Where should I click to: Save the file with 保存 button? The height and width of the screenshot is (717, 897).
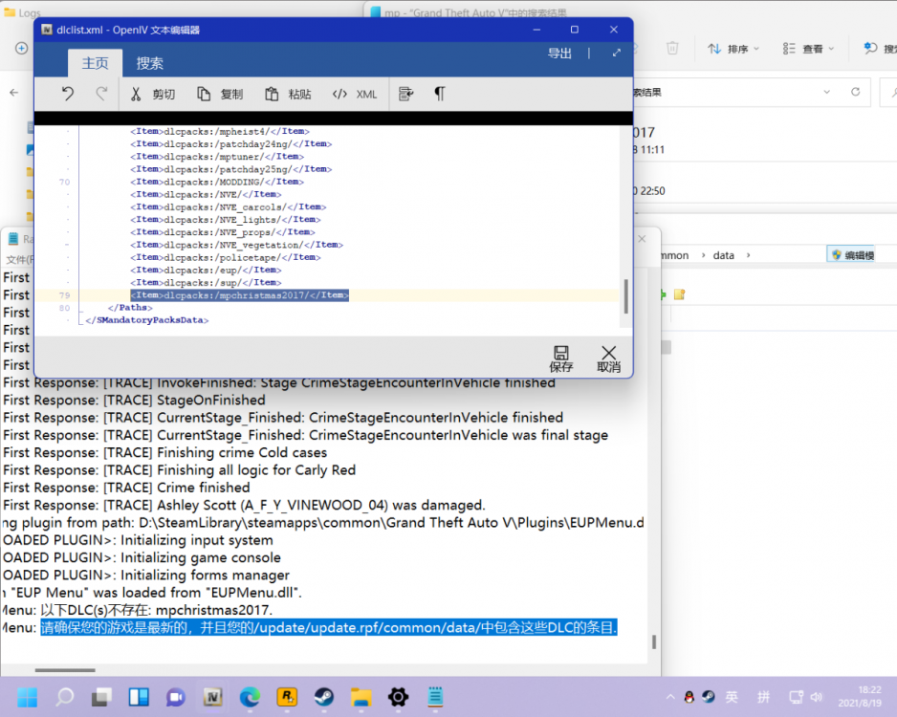[561, 359]
